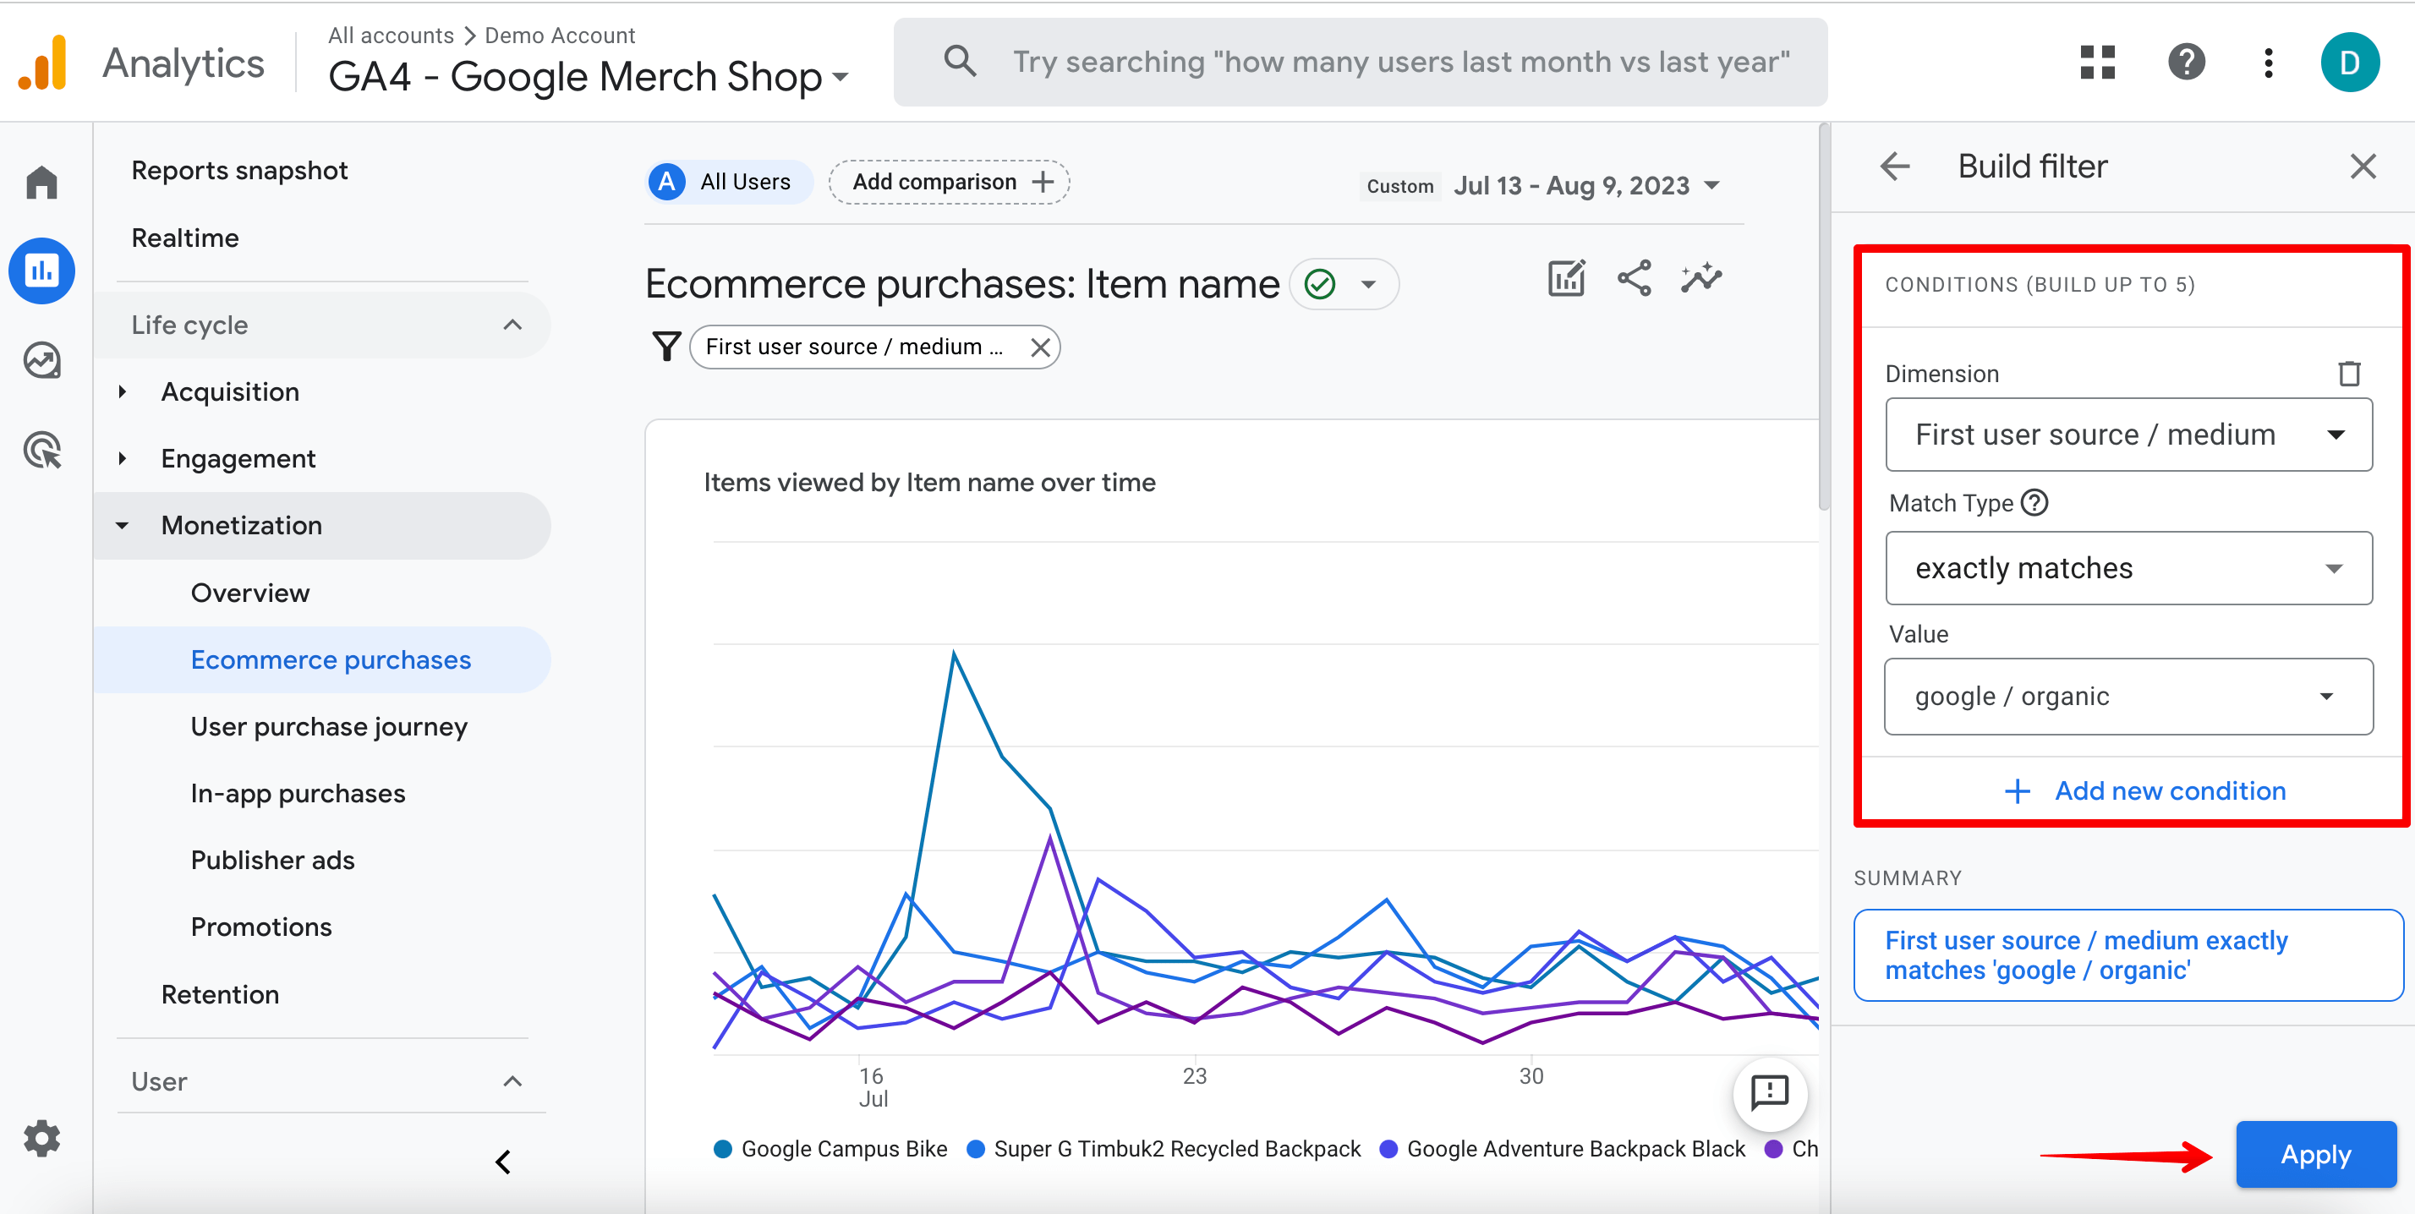Open the Value dropdown google / organic

pyautogui.click(x=2129, y=697)
